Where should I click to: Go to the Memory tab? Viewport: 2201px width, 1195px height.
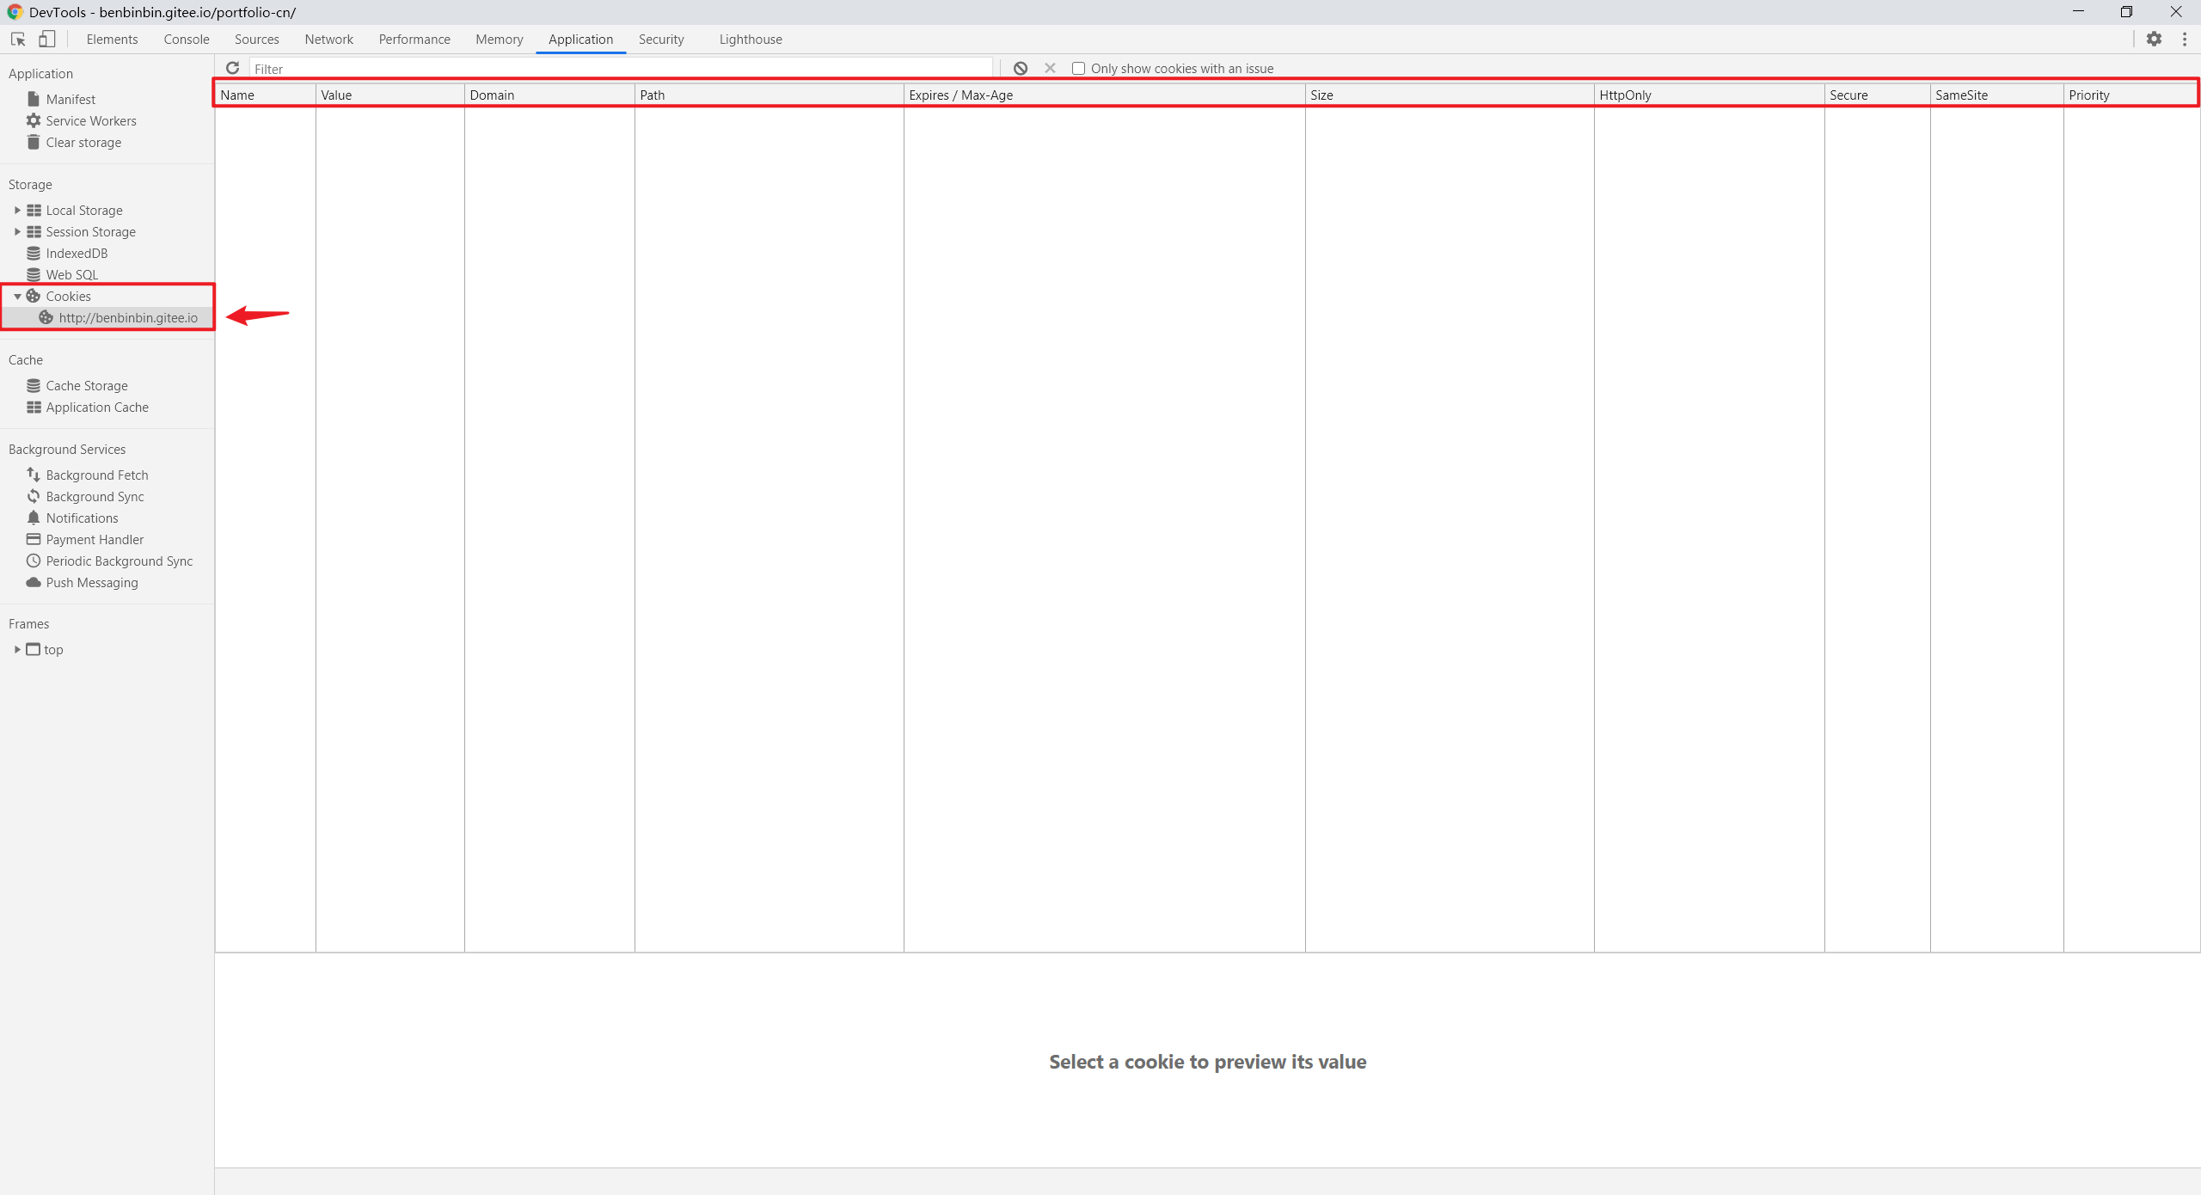pos(500,40)
